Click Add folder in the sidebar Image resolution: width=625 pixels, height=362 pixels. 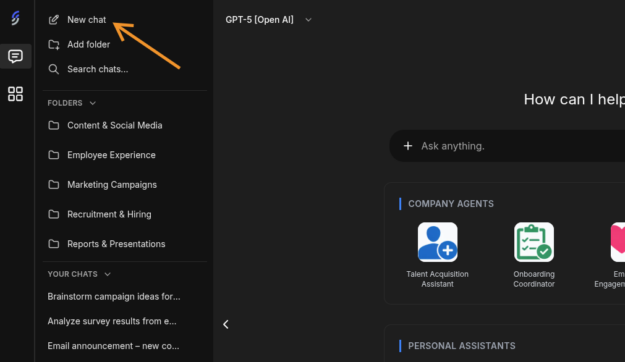coord(88,44)
